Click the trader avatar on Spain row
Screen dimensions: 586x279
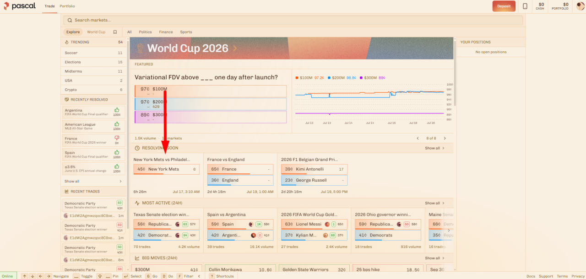pyautogui.click(x=251, y=224)
